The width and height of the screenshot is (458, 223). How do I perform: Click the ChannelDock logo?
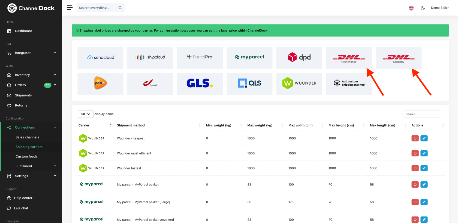click(x=31, y=8)
